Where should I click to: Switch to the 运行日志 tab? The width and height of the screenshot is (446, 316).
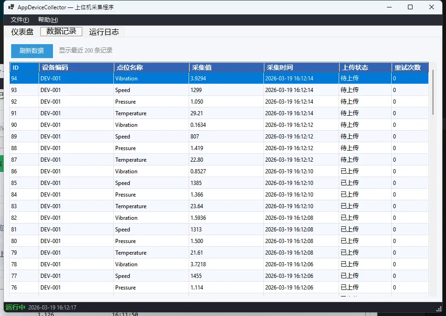(104, 32)
